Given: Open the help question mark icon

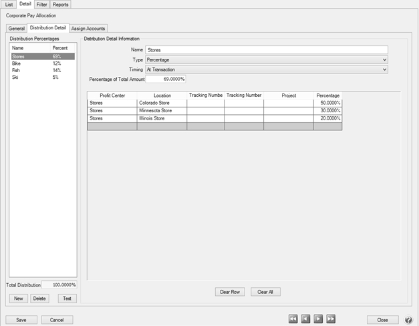Looking at the screenshot, I should pos(408,320).
